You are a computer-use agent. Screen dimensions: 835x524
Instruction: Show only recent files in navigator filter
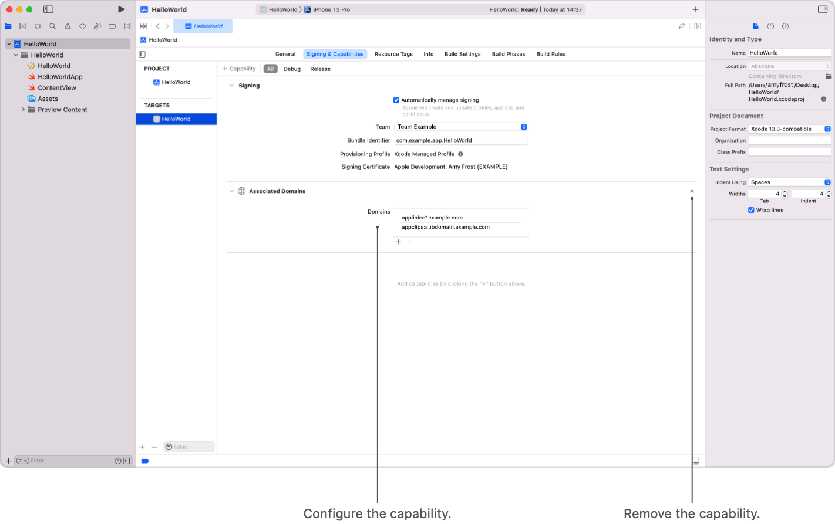click(x=118, y=461)
